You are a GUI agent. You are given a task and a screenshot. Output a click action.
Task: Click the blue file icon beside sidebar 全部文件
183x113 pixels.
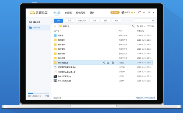30,28
